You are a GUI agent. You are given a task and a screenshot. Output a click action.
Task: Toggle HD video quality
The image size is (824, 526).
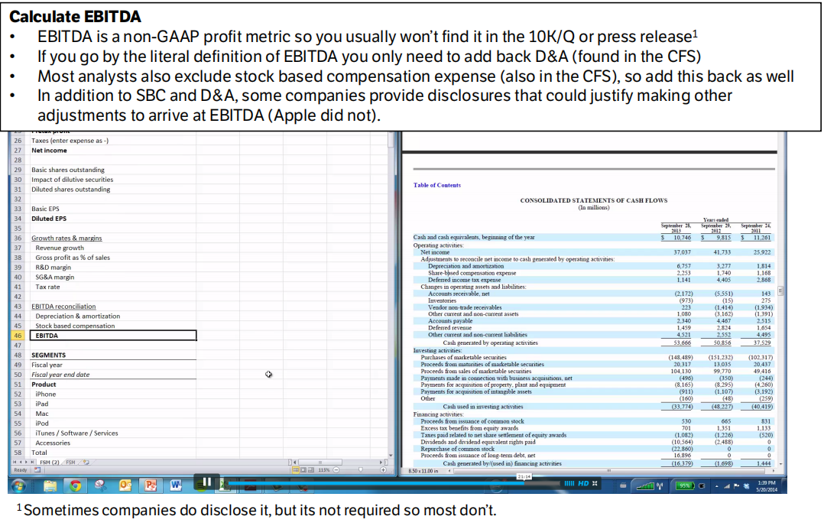click(x=583, y=483)
